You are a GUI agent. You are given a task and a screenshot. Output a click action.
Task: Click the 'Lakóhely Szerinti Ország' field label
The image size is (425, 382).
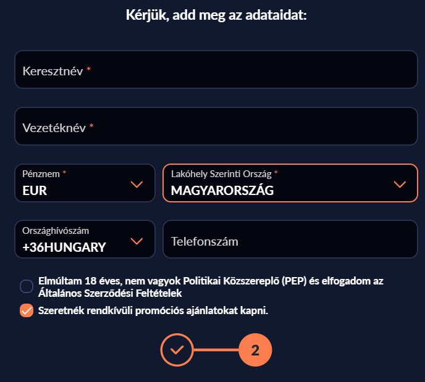click(221, 174)
